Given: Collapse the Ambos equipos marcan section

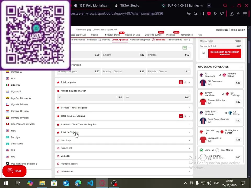Looking at the screenshot, I should 190,91.
